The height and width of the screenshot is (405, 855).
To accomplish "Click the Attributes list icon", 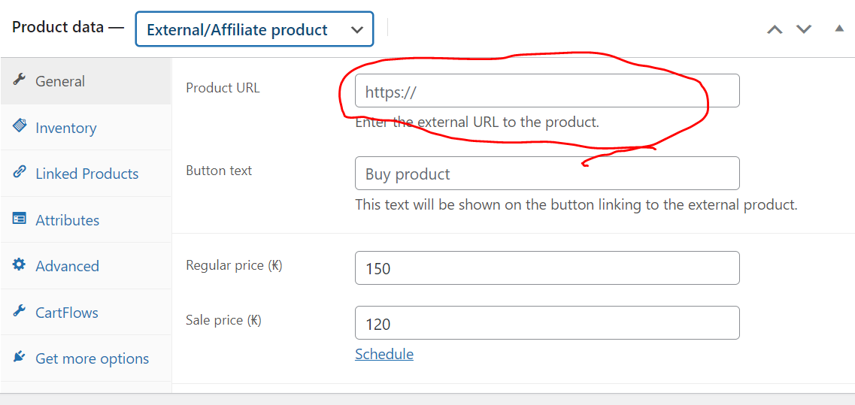I will coord(20,219).
